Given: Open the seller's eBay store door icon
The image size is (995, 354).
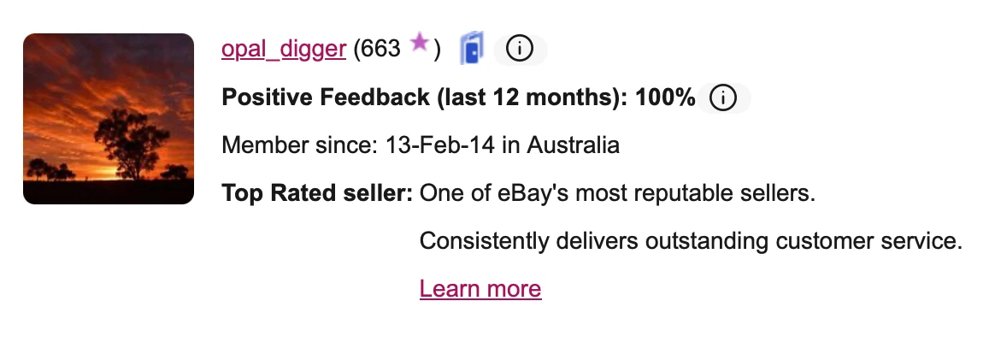Looking at the screenshot, I should click(472, 48).
